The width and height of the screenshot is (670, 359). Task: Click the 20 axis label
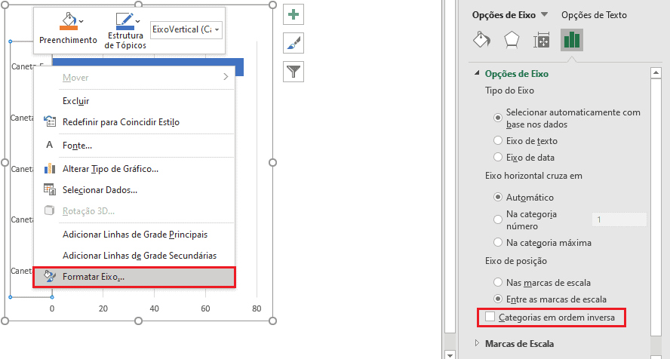(103, 308)
